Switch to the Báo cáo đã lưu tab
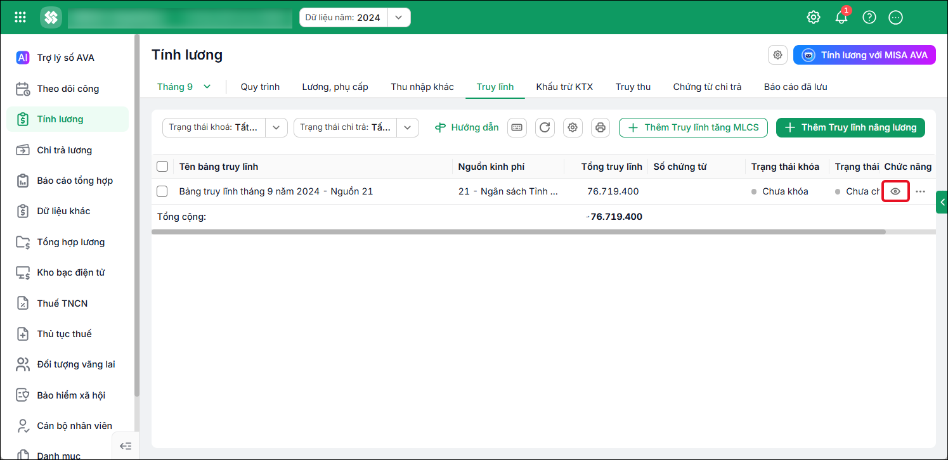Viewport: 948px width, 460px height. coord(795,87)
